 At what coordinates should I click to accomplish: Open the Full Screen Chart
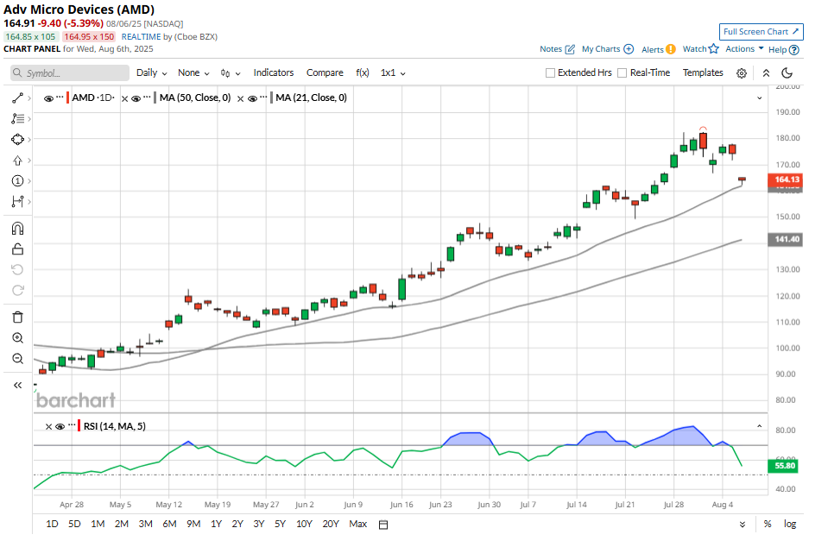coord(762,32)
